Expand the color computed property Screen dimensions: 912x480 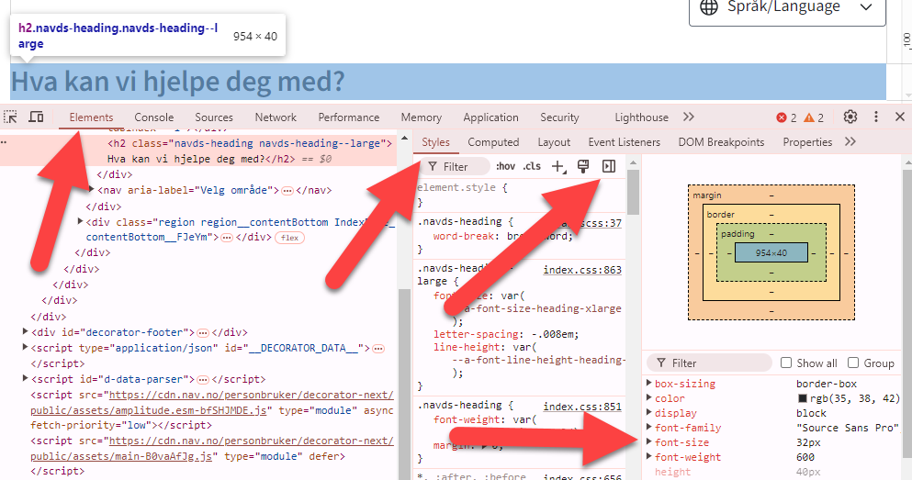point(649,398)
